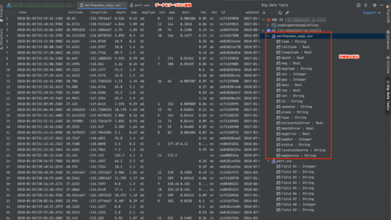Select row number 12 in the table

pos(8,81)
